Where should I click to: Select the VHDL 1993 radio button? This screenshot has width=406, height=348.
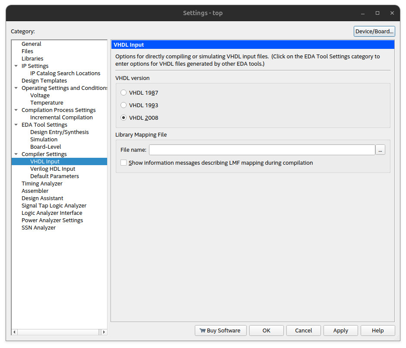(x=124, y=105)
